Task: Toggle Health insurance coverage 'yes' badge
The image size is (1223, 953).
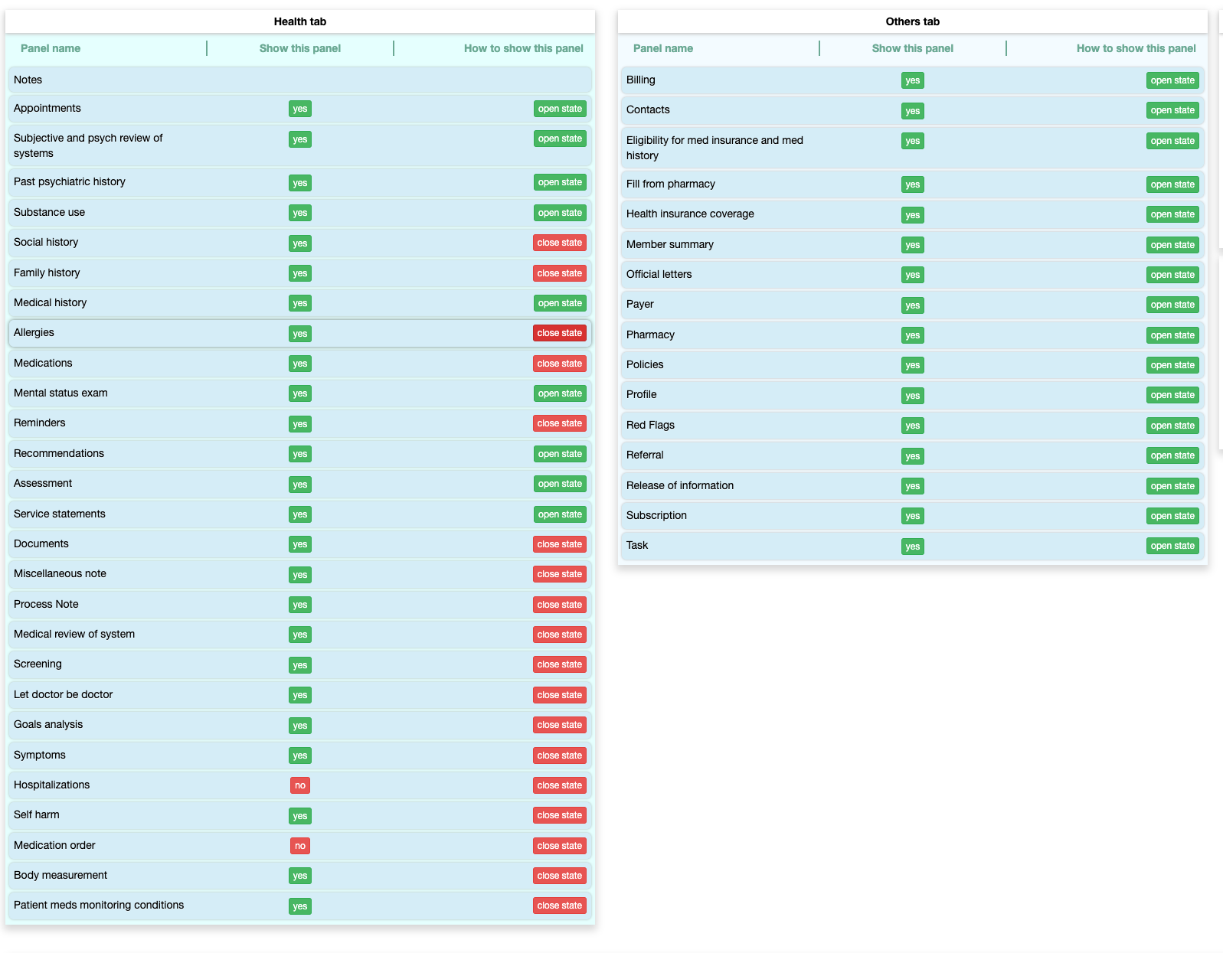Action: tap(913, 215)
